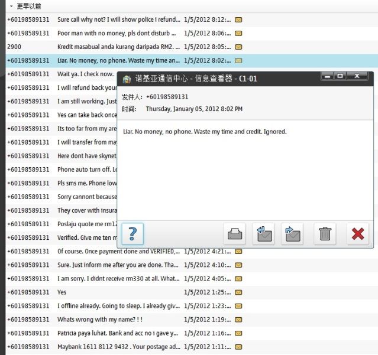378x355 pixels.
Task: Close viewer with the red X button
Action: tap(357, 234)
